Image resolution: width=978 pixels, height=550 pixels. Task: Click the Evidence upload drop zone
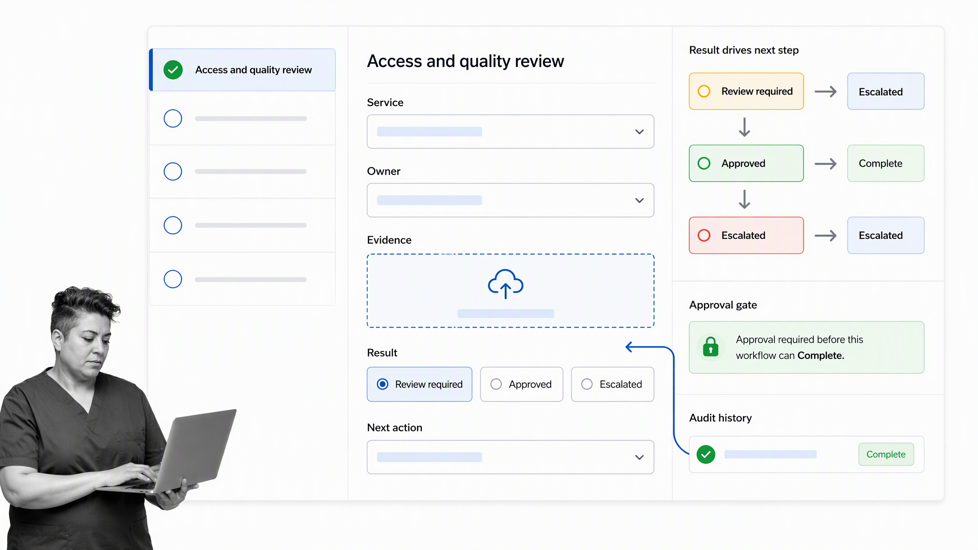pyautogui.click(x=510, y=291)
